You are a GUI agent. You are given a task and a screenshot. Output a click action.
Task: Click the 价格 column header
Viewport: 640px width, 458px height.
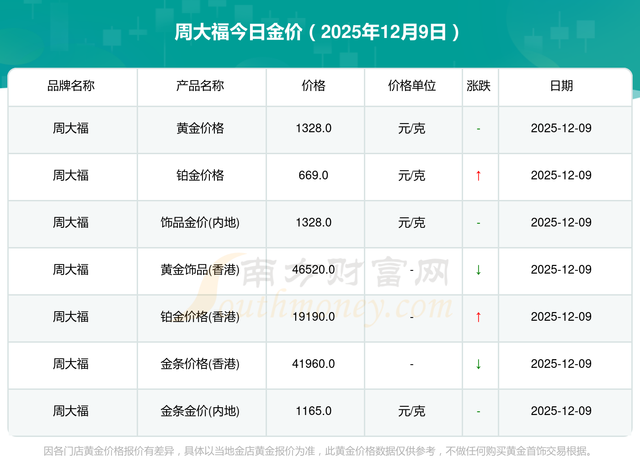[314, 86]
